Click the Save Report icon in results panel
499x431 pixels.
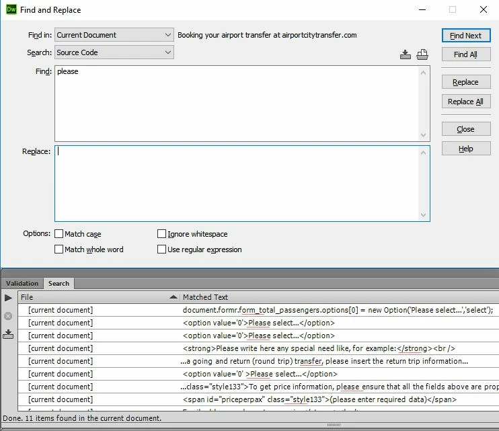[x=8, y=334]
